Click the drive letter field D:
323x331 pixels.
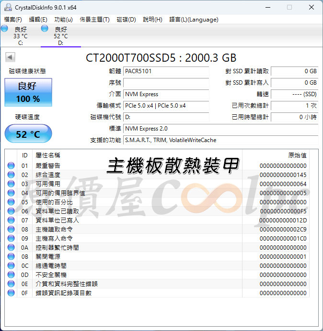(x=166, y=117)
